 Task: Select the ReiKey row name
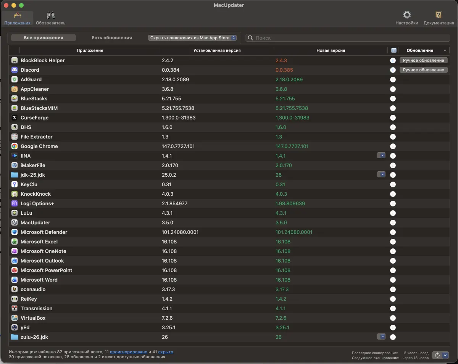click(x=29, y=299)
